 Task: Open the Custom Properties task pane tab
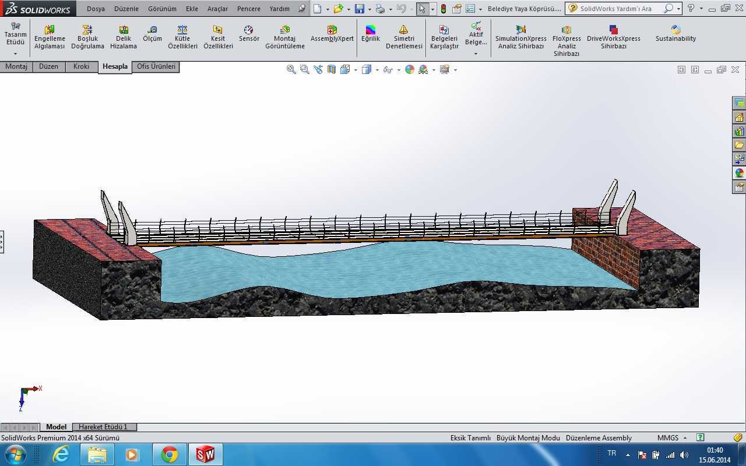[739, 187]
